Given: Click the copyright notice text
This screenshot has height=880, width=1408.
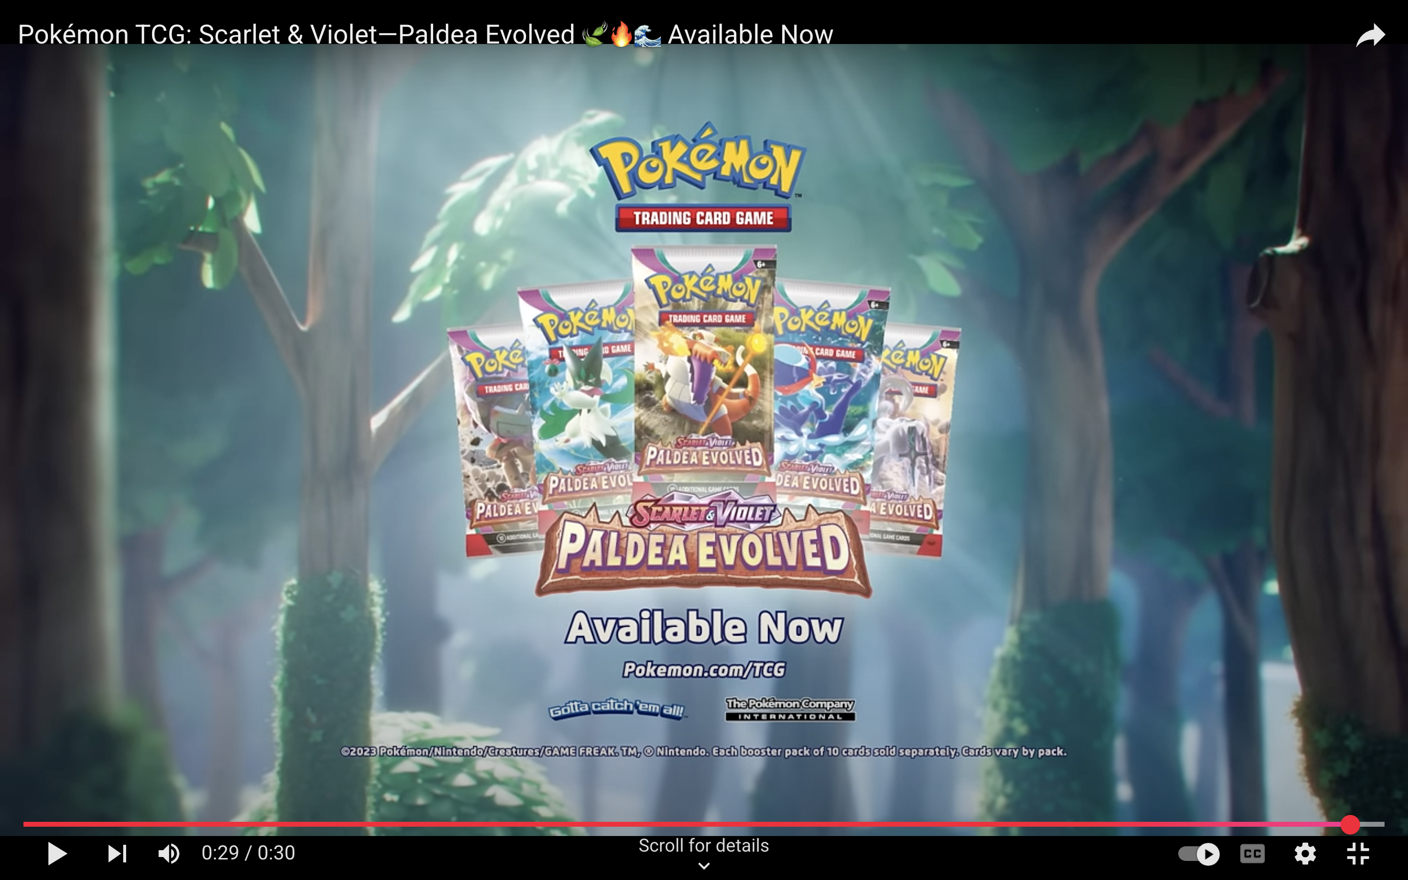Looking at the screenshot, I should 704,751.
